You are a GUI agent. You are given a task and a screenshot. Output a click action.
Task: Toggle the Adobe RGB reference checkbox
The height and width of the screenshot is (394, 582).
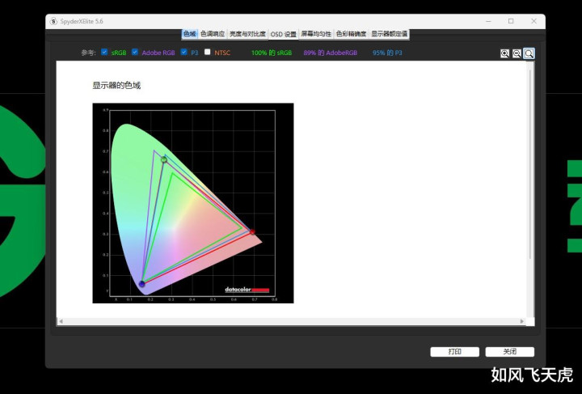point(135,53)
